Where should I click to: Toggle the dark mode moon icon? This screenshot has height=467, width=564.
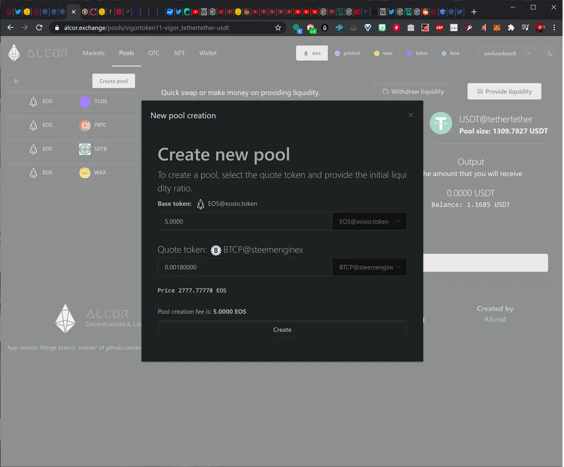click(550, 53)
